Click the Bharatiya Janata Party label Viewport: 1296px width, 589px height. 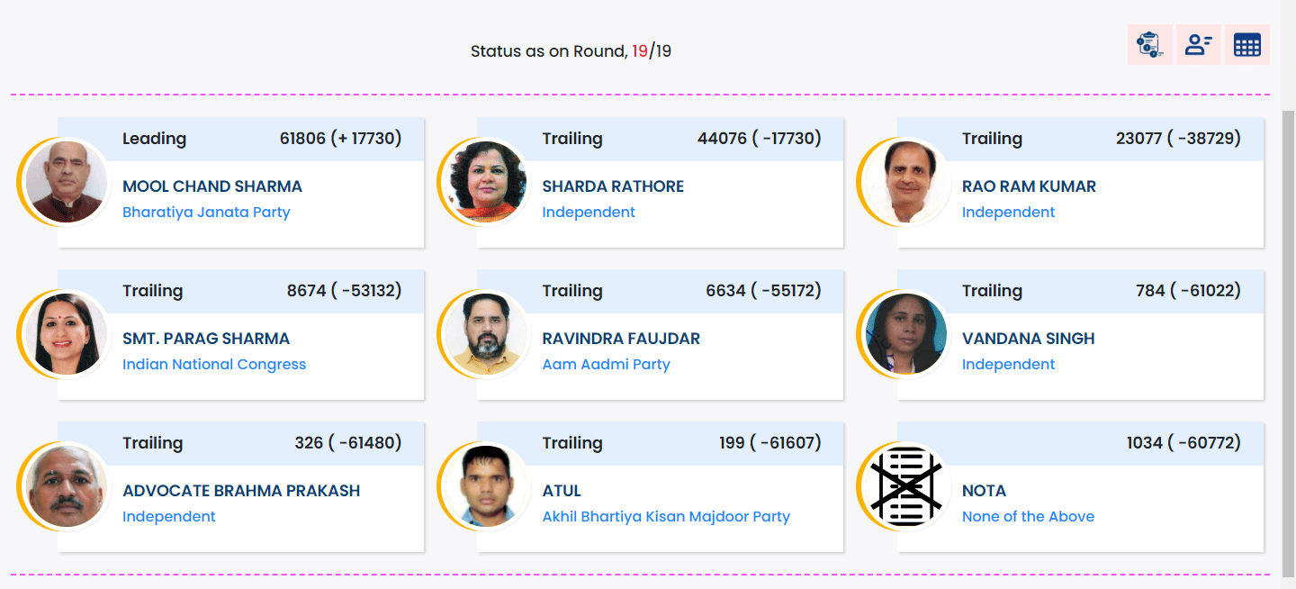206,213
